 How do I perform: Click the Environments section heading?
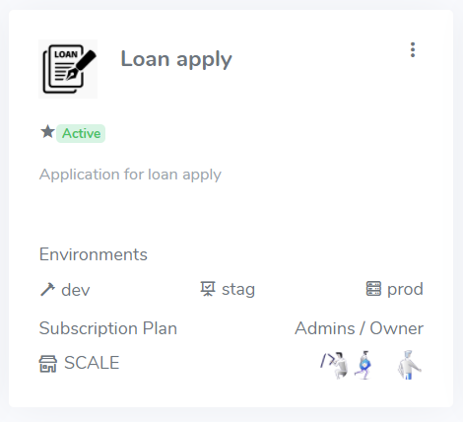[94, 254]
